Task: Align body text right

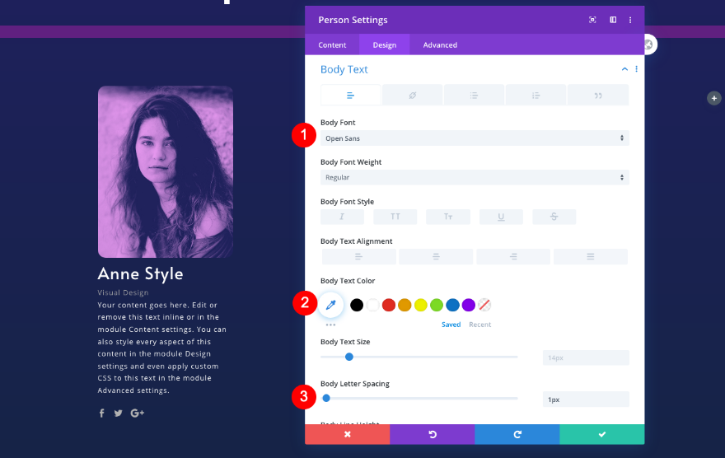Action: click(x=513, y=256)
